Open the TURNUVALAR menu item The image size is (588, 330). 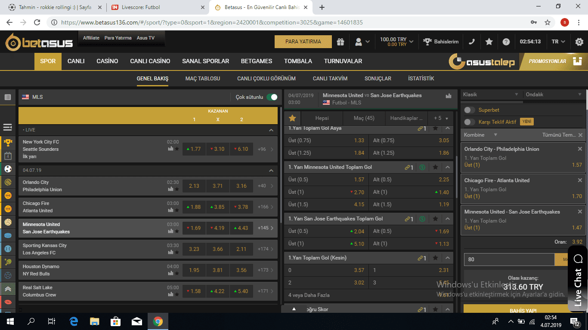click(x=343, y=61)
